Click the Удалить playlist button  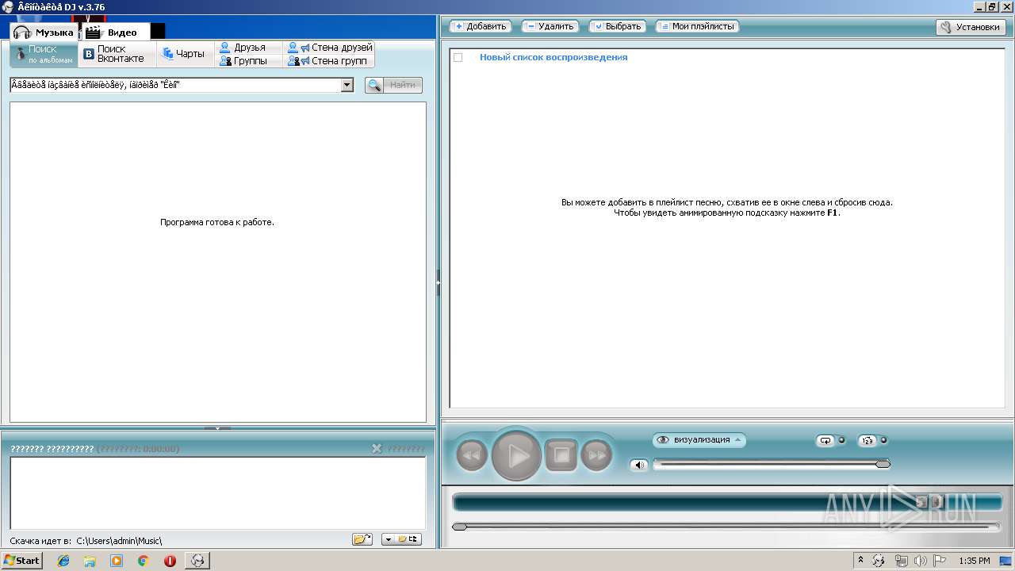click(x=550, y=26)
